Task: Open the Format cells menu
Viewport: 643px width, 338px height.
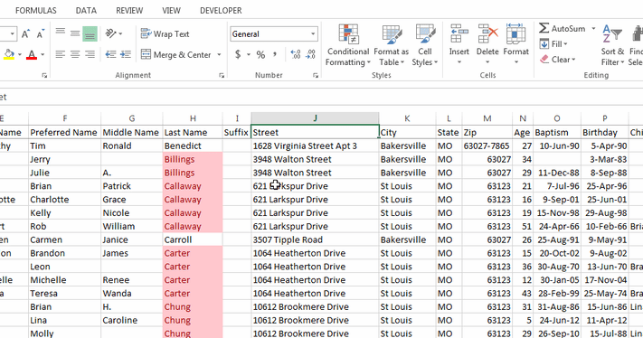Action: tap(515, 44)
